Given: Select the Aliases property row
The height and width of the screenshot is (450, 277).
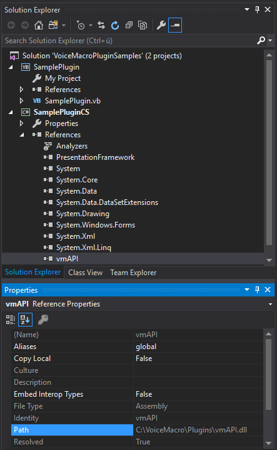Looking at the screenshot, I should 137,347.
